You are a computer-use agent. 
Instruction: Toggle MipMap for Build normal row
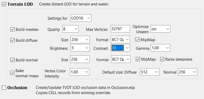pyautogui.click(x=138, y=59)
